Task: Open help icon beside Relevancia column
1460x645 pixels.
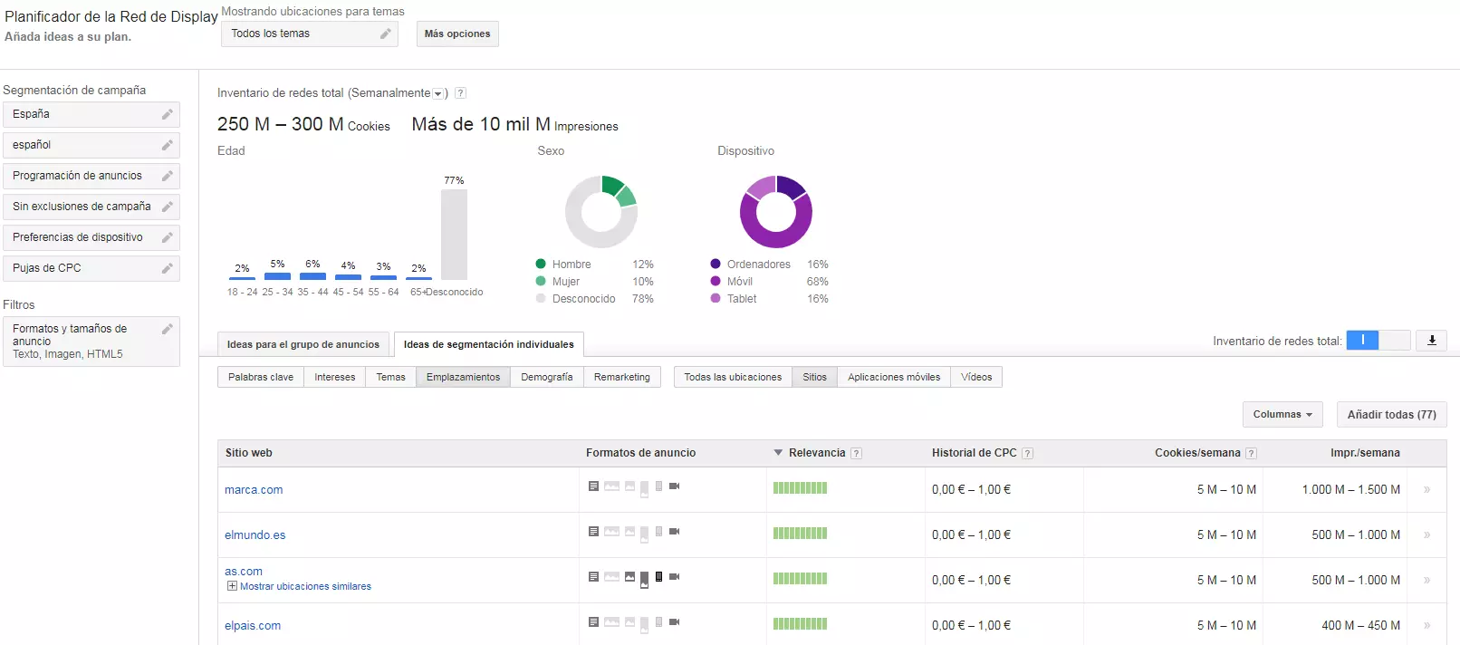Action: (857, 454)
